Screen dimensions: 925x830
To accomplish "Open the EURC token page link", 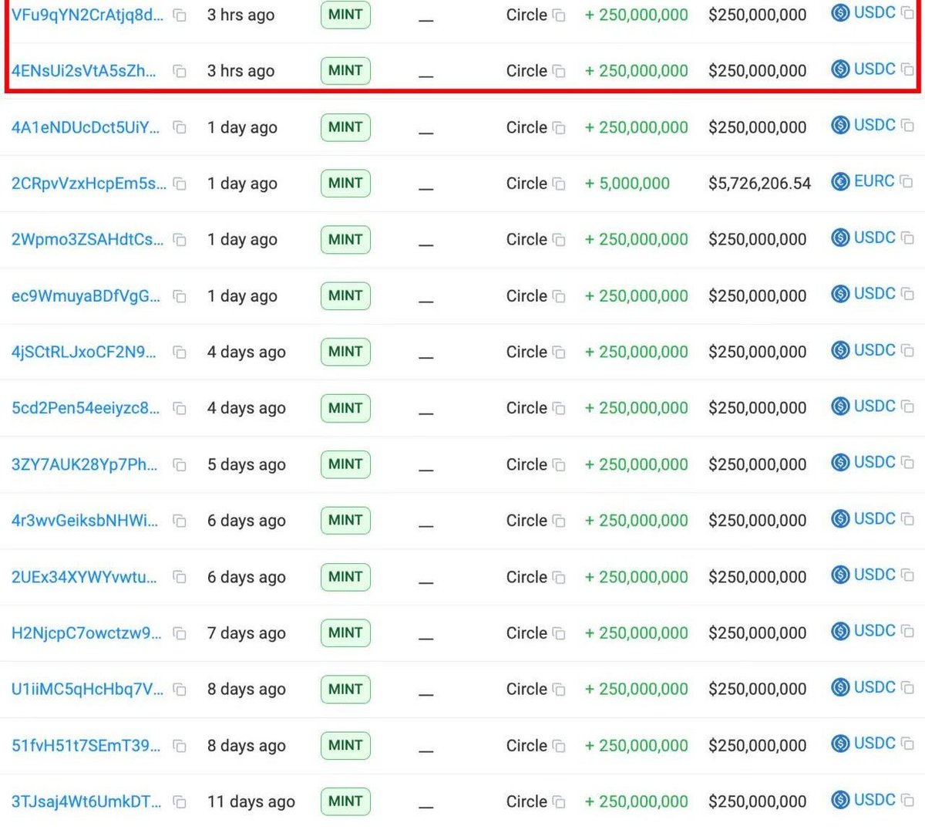I will pos(873,182).
